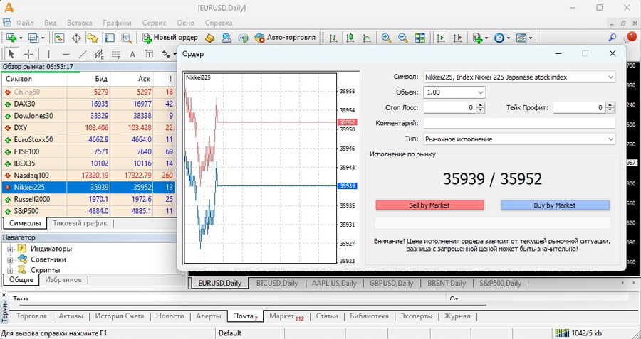
Task: Select the trendline drawing tool
Action: [83, 54]
